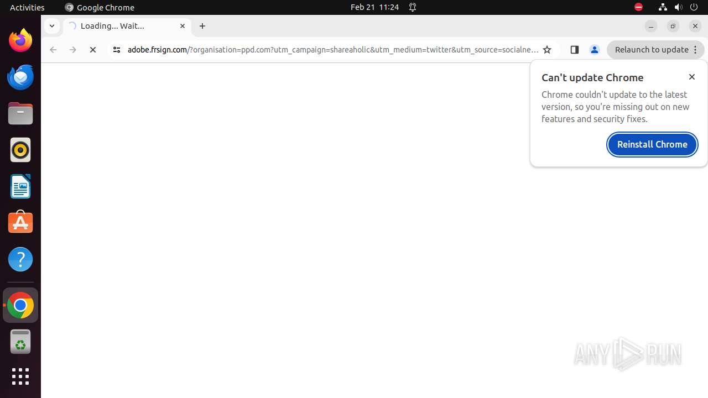Open the Chrome profile avatar
This screenshot has width=708, height=398.
pyautogui.click(x=595, y=50)
